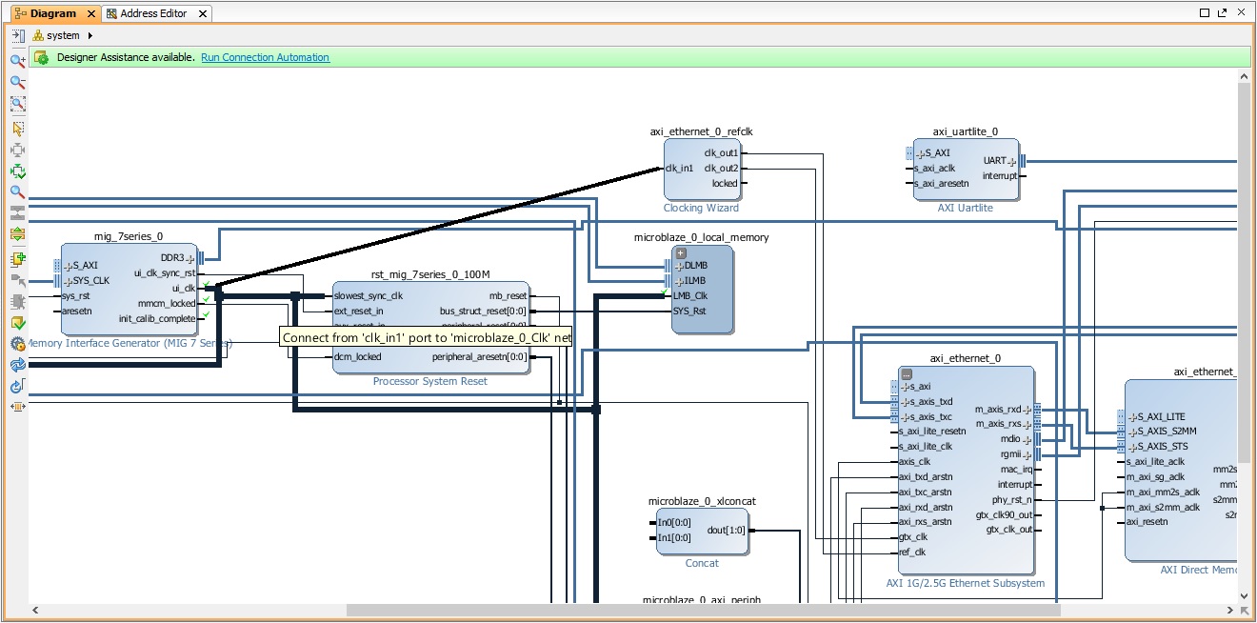Click the scroll-down arrow of vertical scrollbar
Image resolution: width=1257 pixels, height=623 pixels.
1244,595
